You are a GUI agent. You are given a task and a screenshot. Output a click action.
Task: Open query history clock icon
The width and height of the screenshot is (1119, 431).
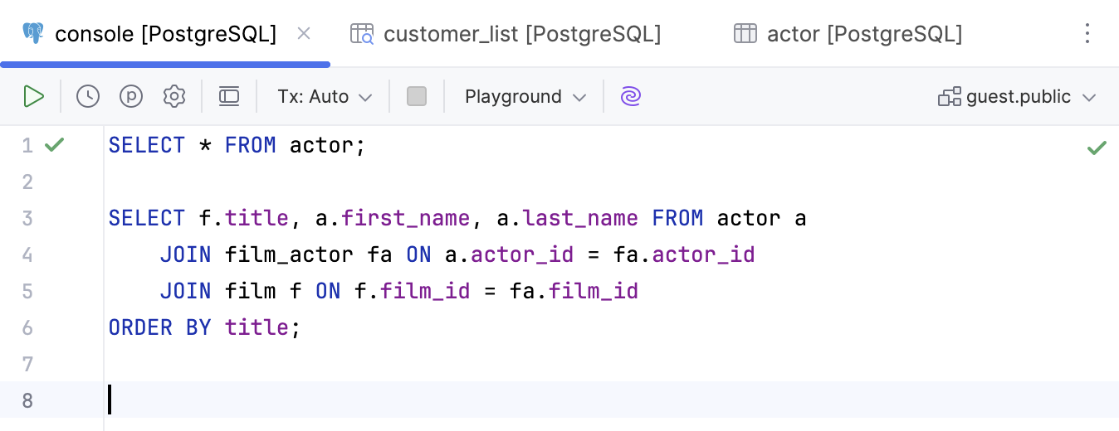88,97
